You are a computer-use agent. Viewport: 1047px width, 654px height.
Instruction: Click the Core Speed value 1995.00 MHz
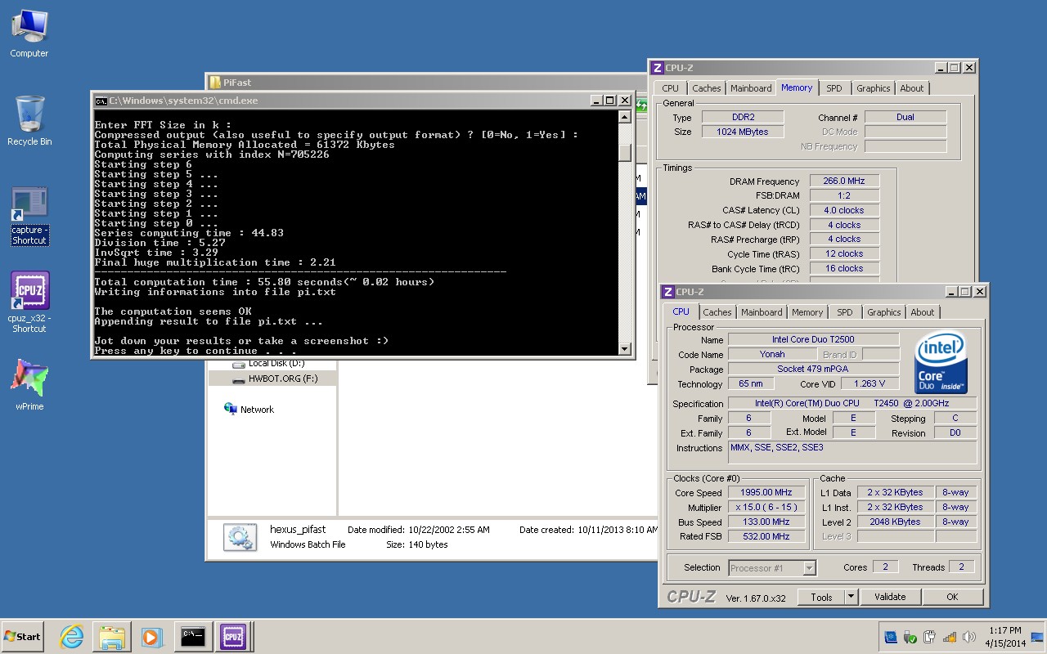767,493
